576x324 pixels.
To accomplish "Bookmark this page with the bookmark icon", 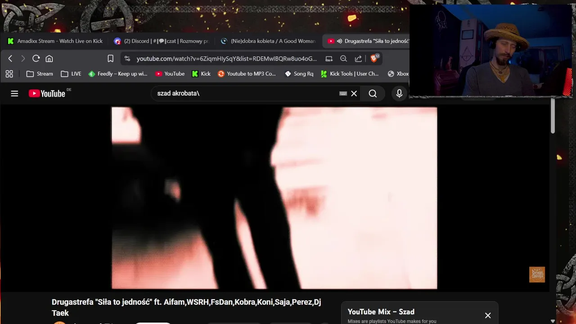I will point(110,58).
